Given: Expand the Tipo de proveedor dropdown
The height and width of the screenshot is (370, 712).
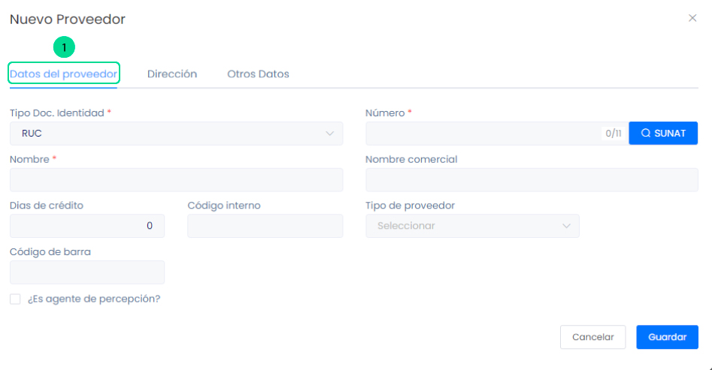Looking at the screenshot, I should point(472,226).
